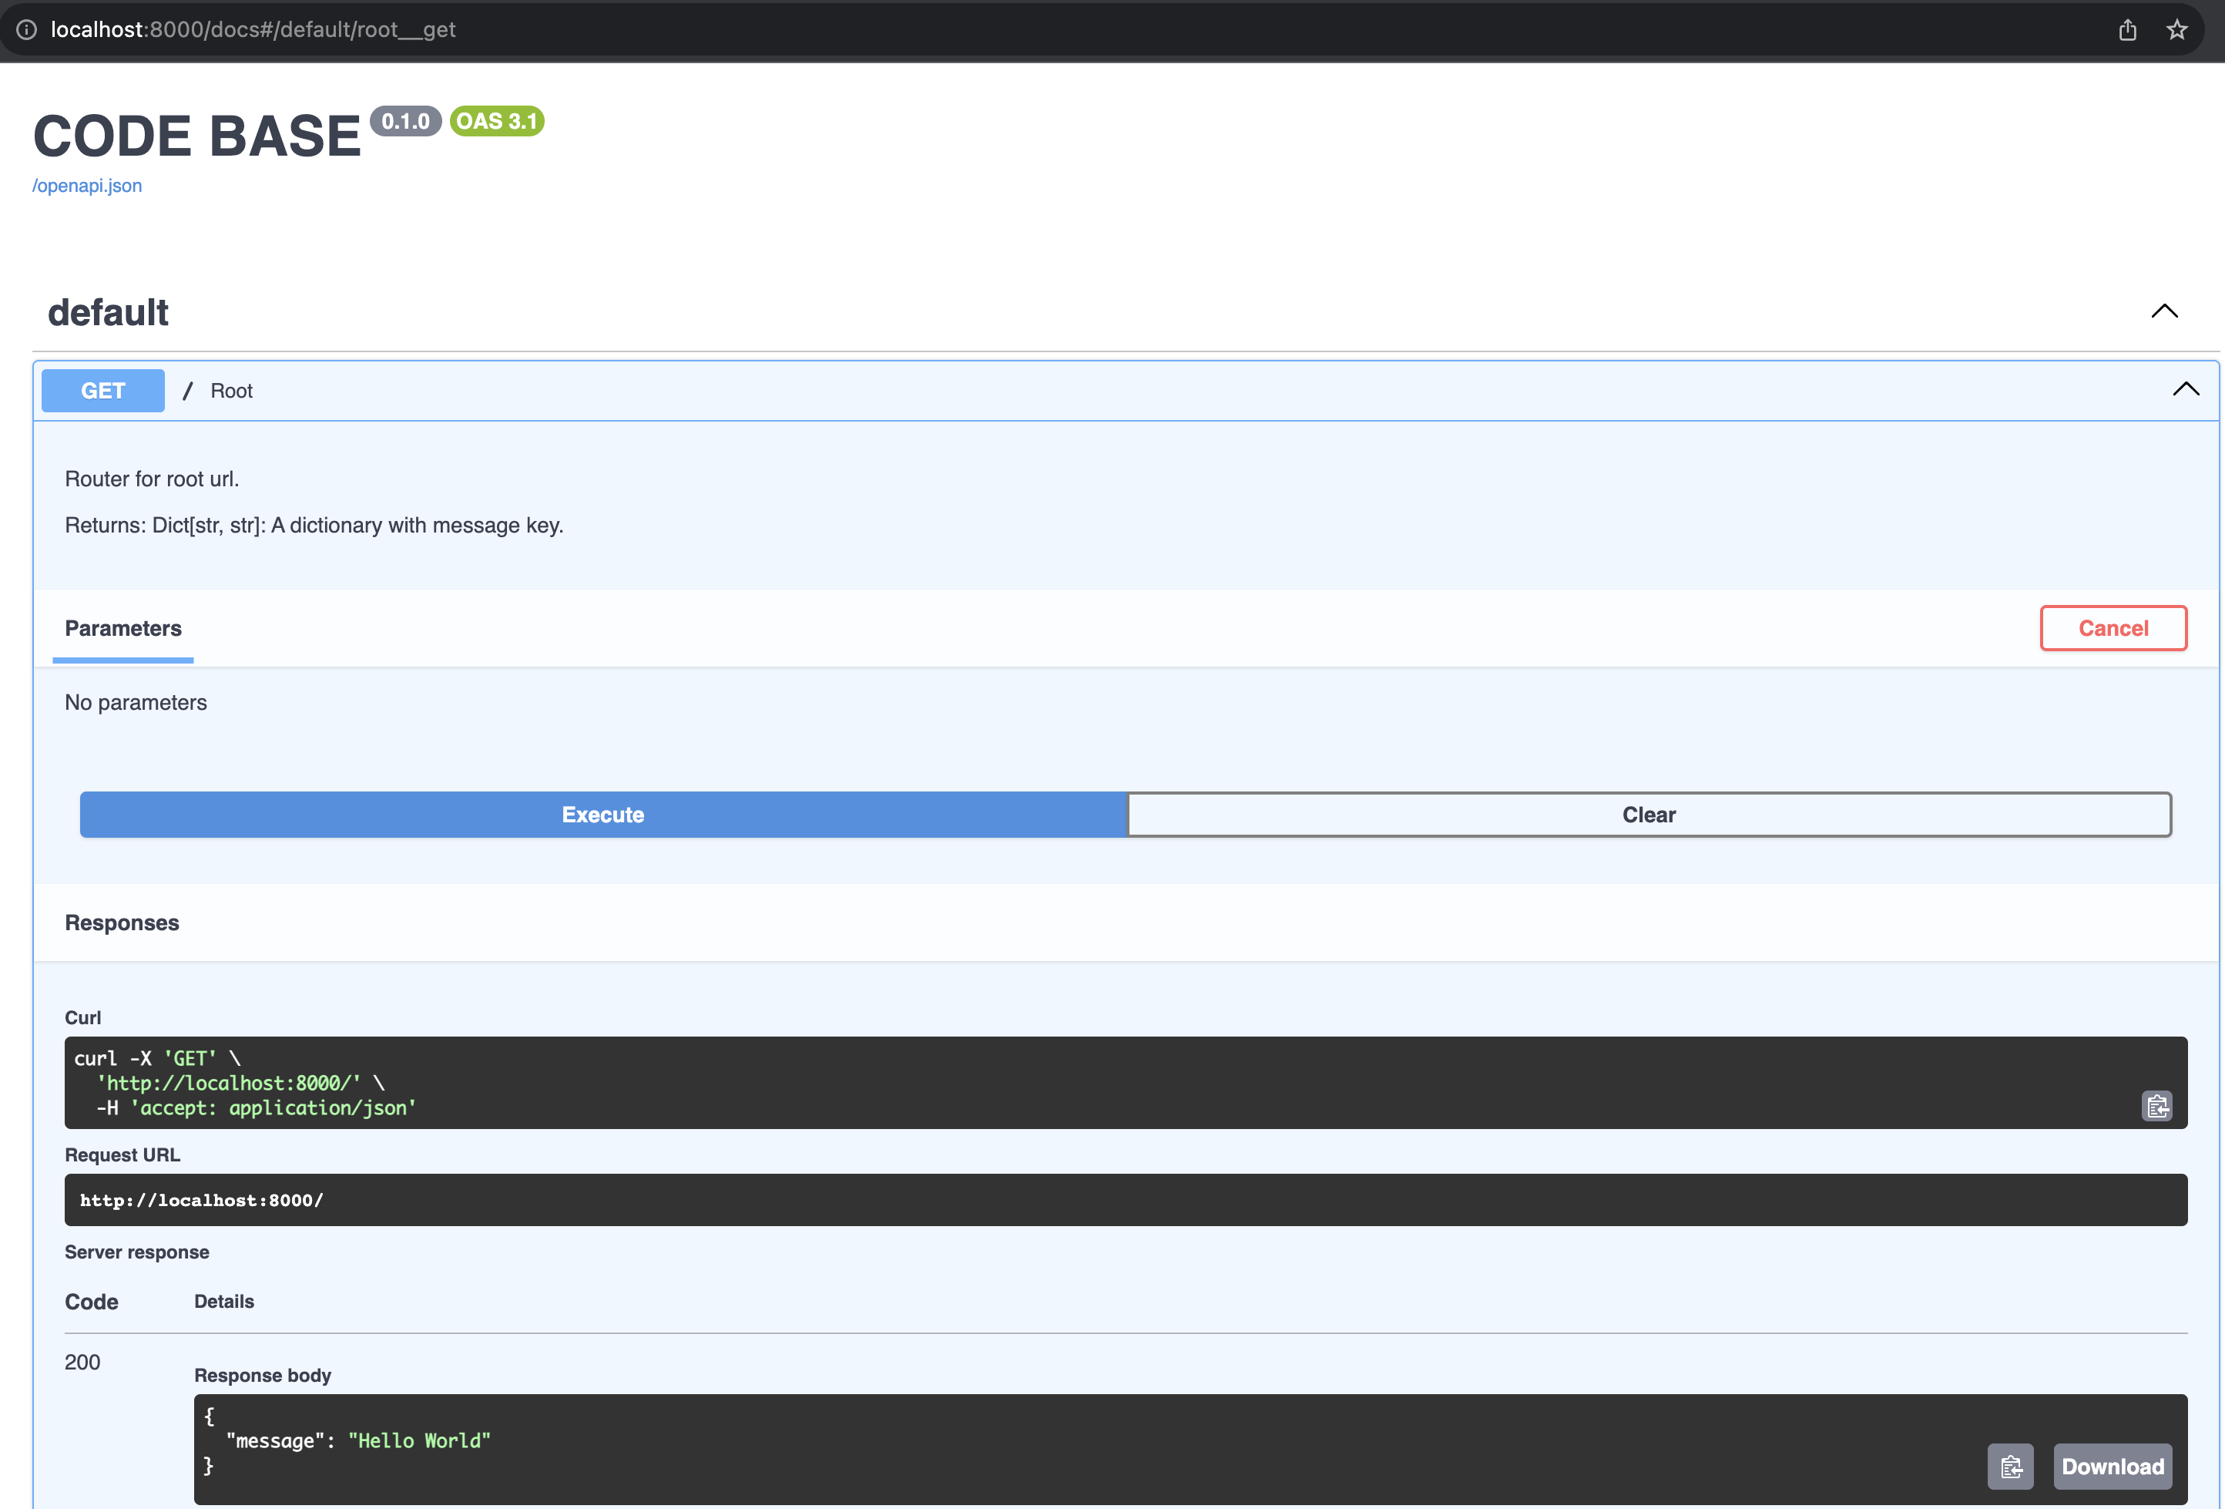Screen dimensions: 2225x1509
Task: Click the GET method badge
Action: coord(103,391)
